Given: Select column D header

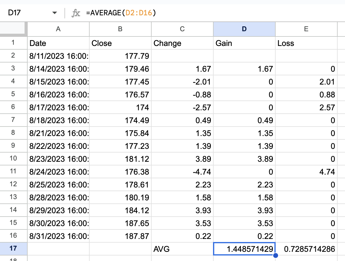Looking at the screenshot, I should pyautogui.click(x=244, y=29).
